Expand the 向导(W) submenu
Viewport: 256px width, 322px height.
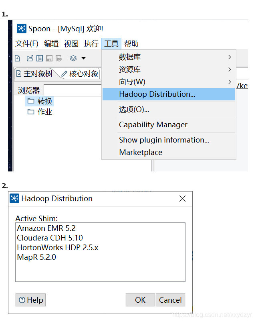(x=169, y=82)
